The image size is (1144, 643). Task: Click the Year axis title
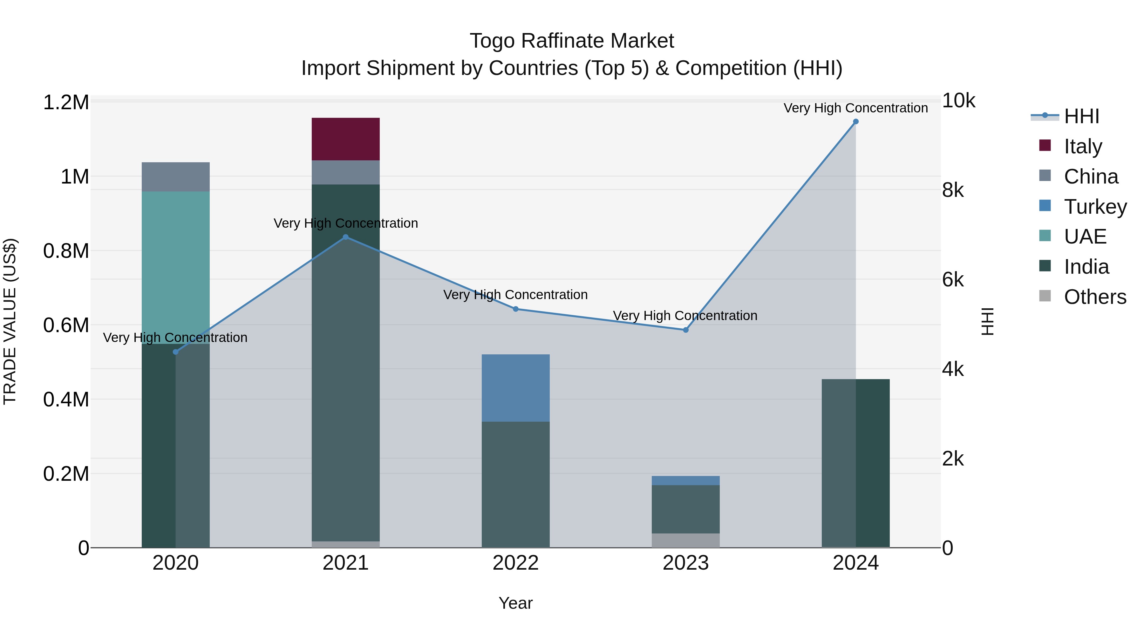[x=516, y=603]
